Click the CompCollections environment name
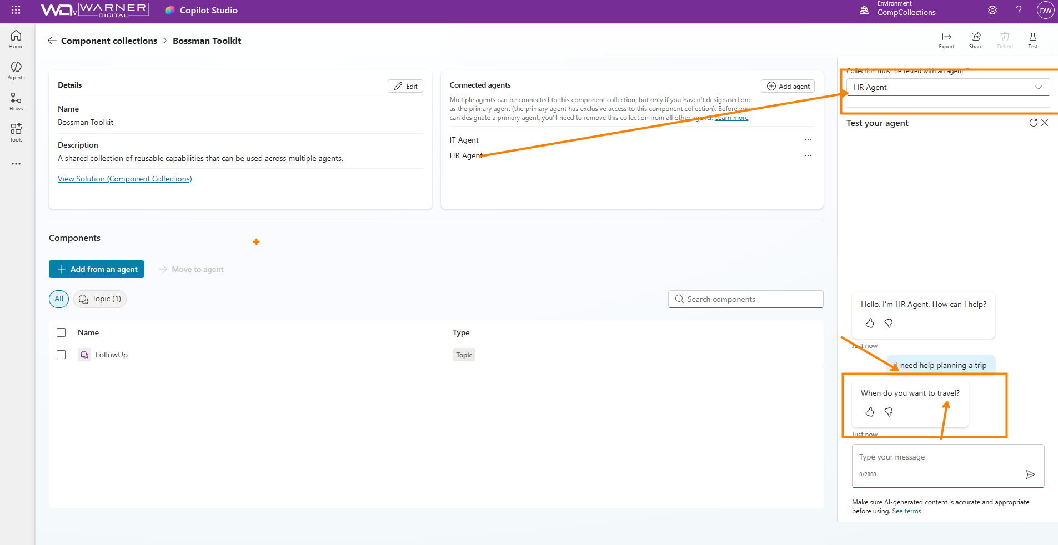The image size is (1058, 545). pos(906,13)
